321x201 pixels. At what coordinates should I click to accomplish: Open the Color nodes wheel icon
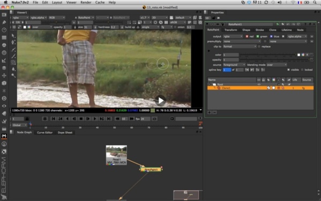point(4,45)
